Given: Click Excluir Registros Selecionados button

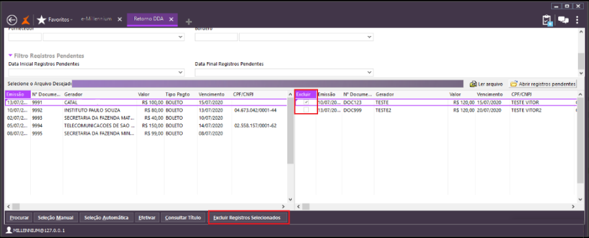Looking at the screenshot, I should pos(249,218).
